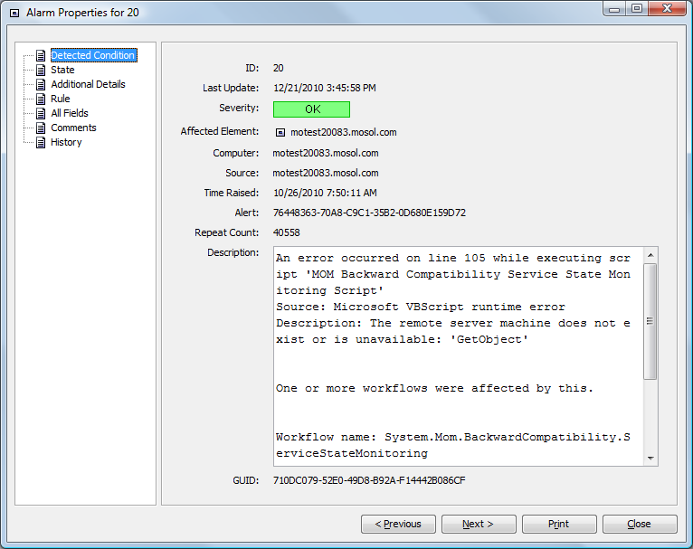Click the Source value motest20083.mosol.com
This screenshot has height=549, width=693.
click(326, 173)
